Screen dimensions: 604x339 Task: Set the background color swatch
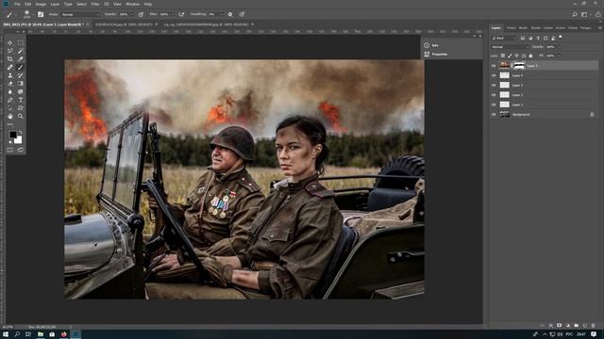point(19,140)
